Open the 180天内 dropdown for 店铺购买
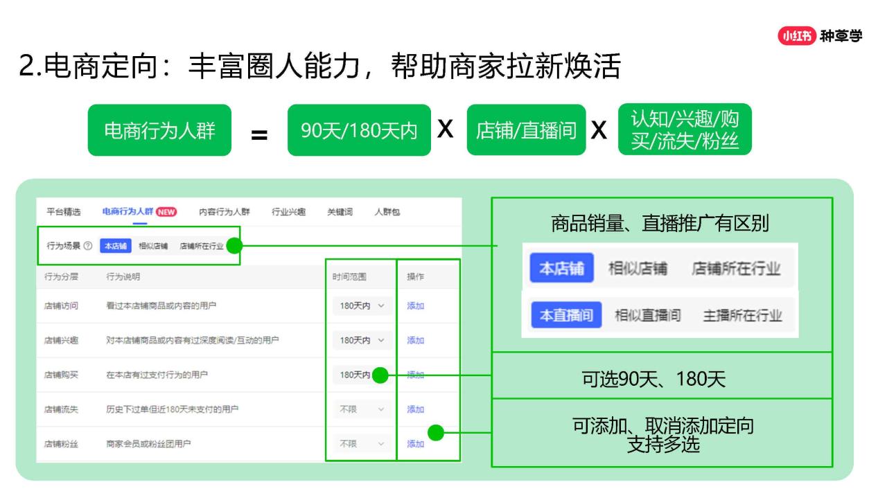Screen dimensions: 887x498 (x=362, y=375)
